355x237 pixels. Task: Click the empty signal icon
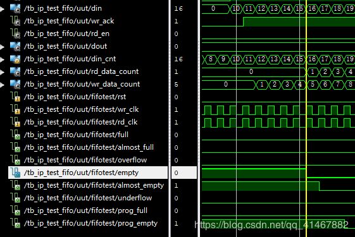(16, 173)
